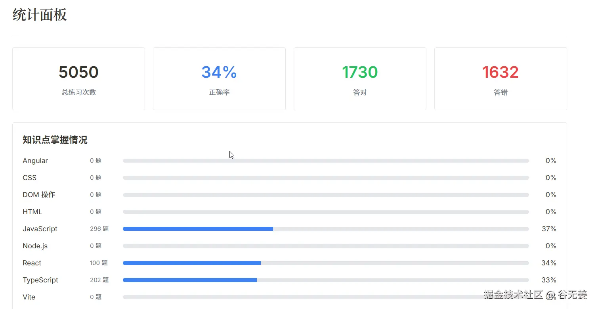The width and height of the screenshot is (596, 309).
Task: Click the DOM 操作 topic row
Action: point(290,195)
